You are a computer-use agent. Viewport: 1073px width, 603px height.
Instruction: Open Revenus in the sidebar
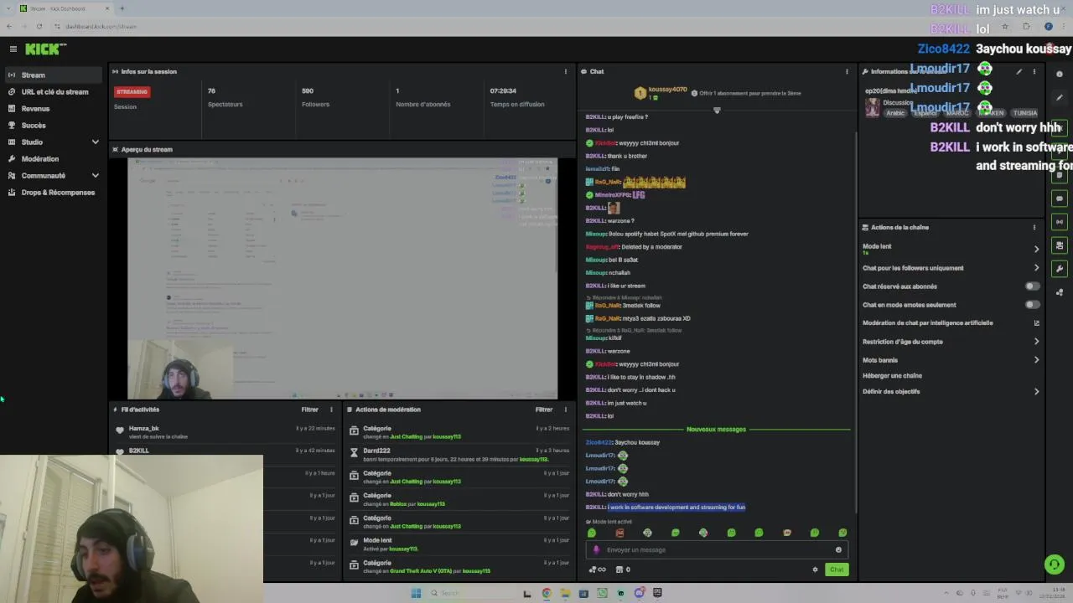[54, 109]
